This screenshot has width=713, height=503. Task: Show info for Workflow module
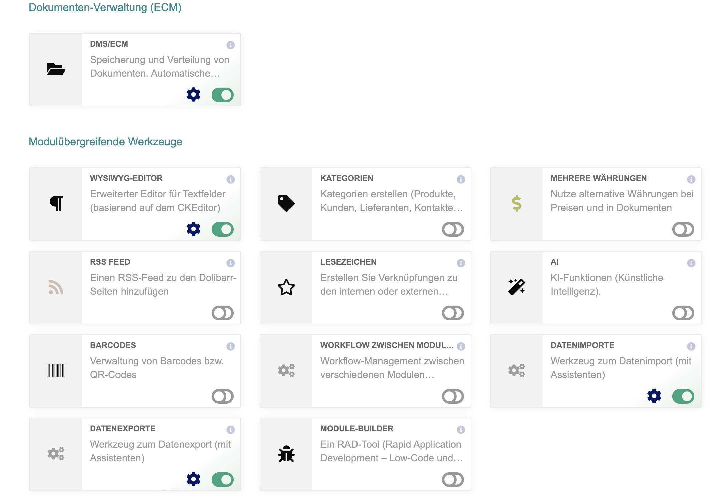pyautogui.click(x=461, y=346)
